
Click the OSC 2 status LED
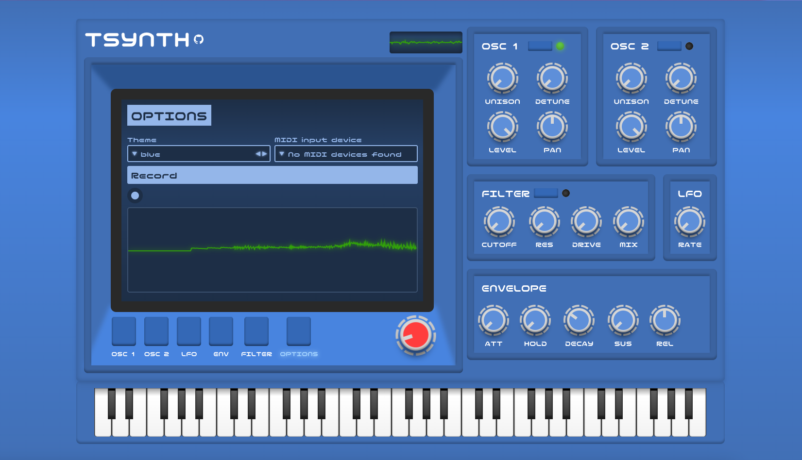(x=689, y=46)
